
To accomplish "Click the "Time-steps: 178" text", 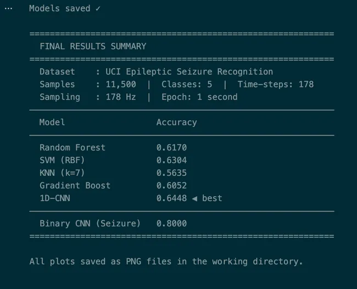I will pyautogui.click(x=275, y=85).
